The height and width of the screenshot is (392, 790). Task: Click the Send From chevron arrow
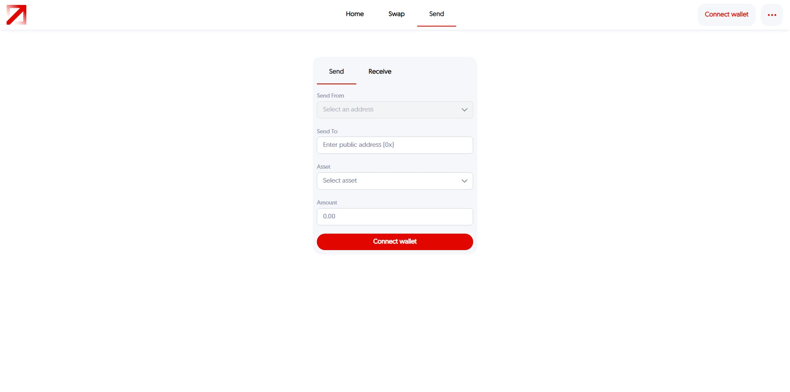(464, 110)
